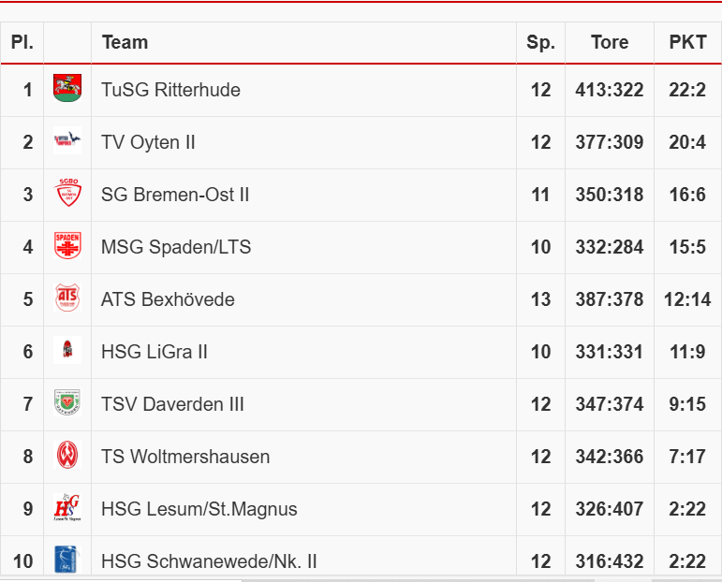Viewport: 722px width, 582px height.
Task: Click the TuSG Ritterhude club logo
Action: (x=67, y=90)
